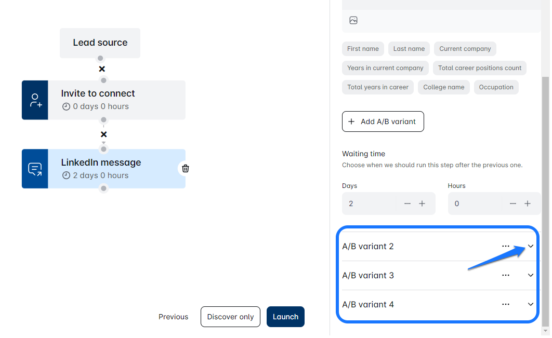552x338 pixels.
Task: Insert the Current company variable tag
Action: (465, 49)
